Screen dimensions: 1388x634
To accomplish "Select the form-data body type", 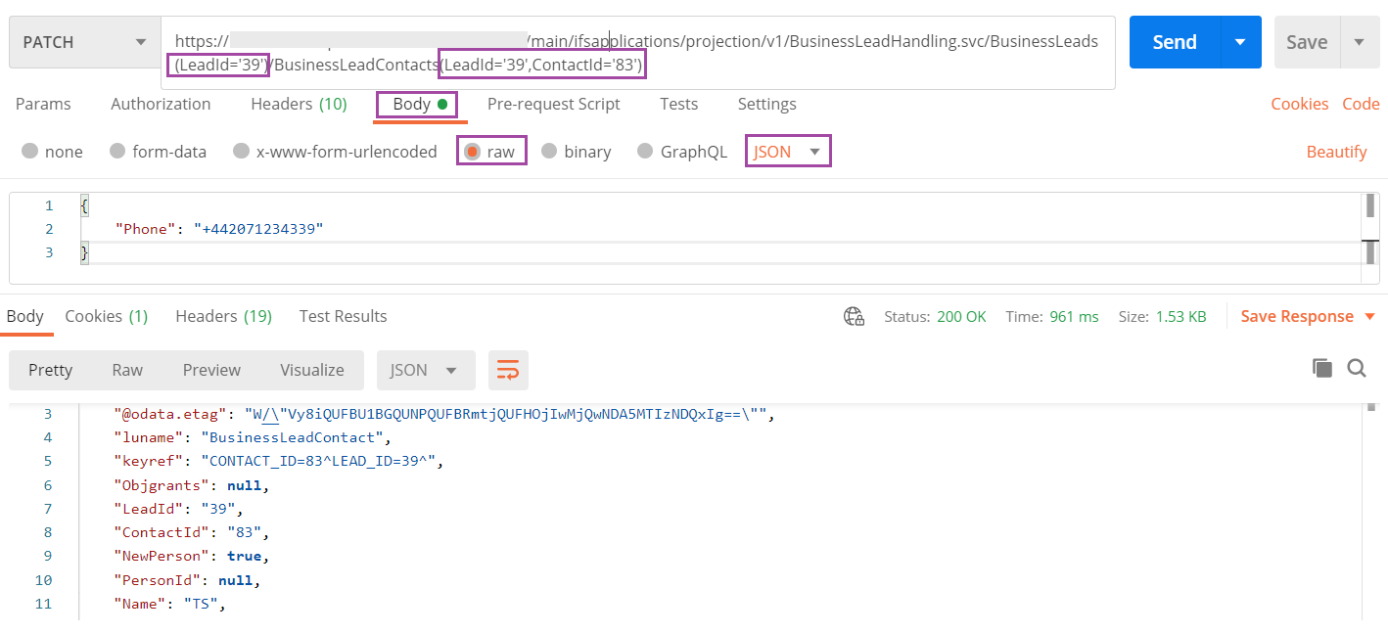I will [x=158, y=151].
